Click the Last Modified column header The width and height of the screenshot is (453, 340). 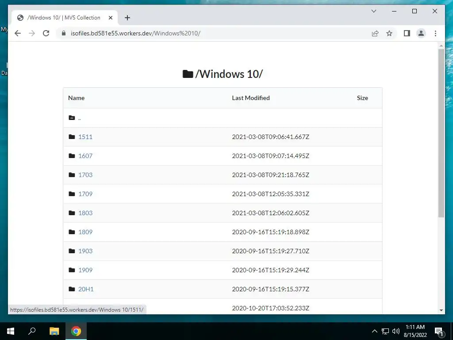pyautogui.click(x=251, y=98)
